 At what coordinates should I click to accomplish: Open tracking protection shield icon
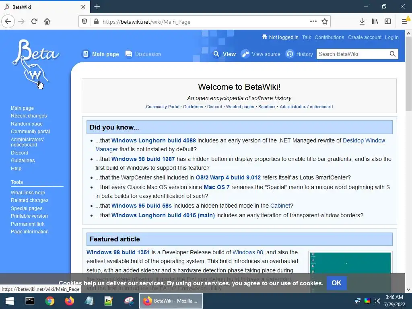tap(84, 22)
